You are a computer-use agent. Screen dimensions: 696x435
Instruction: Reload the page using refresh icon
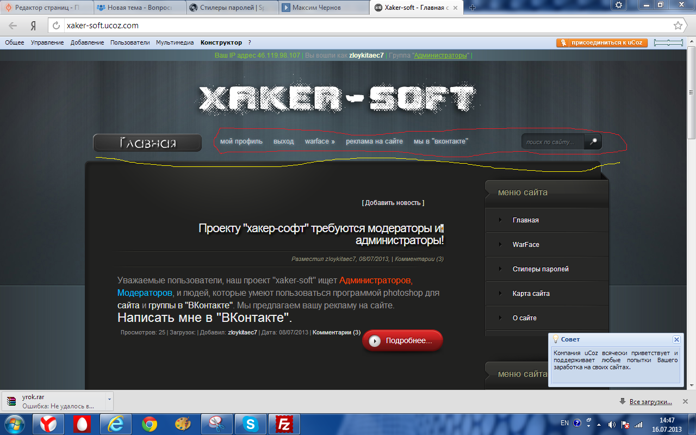click(56, 26)
